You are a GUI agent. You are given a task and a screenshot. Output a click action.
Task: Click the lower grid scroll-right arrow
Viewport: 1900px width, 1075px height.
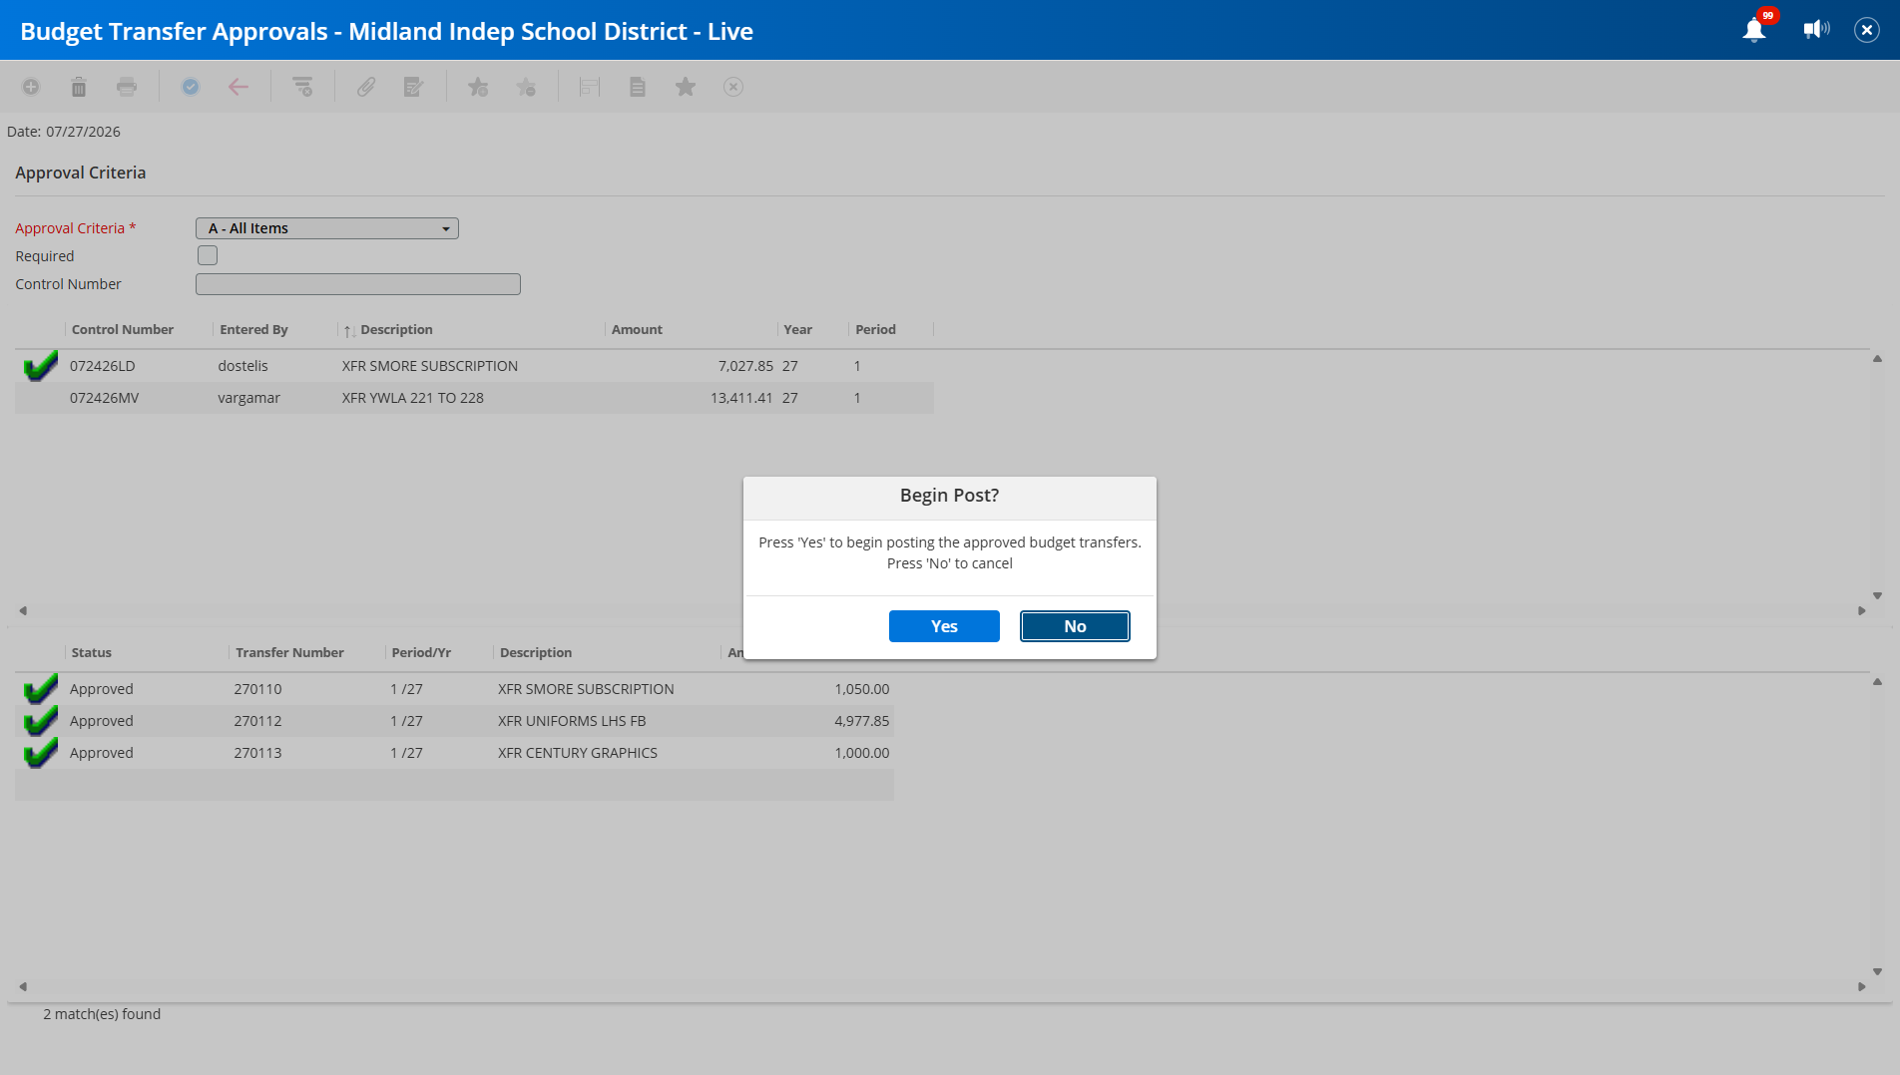pos(1862,987)
